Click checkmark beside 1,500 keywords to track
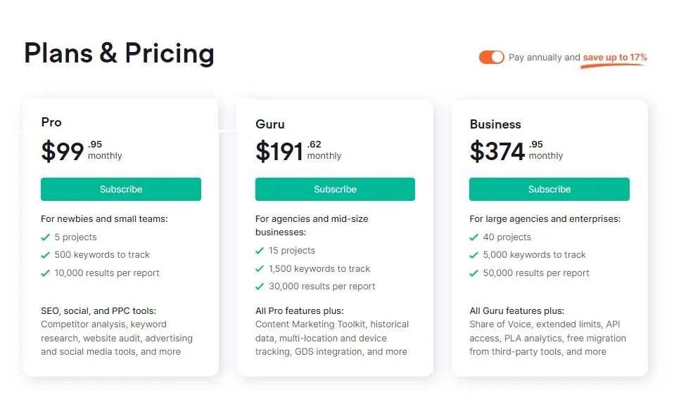Screen dimensions: 674x413 [260, 269]
